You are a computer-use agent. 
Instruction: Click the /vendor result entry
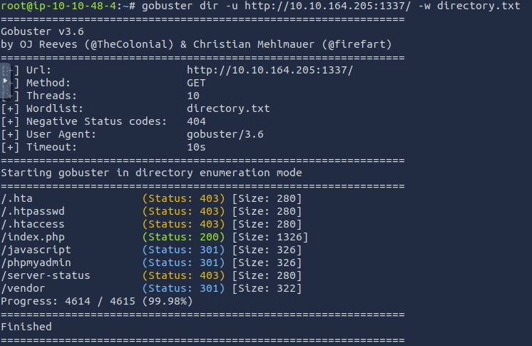tap(23, 289)
